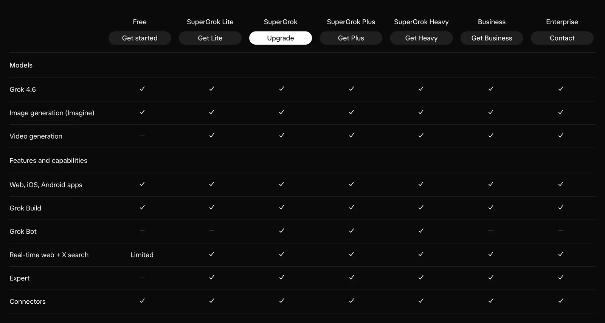Select the SuperGrok Plus plan heading
This screenshot has width=605, height=323.
[x=351, y=22]
